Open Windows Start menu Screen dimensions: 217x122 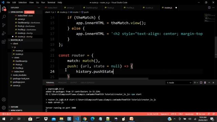[x=4, y=119]
